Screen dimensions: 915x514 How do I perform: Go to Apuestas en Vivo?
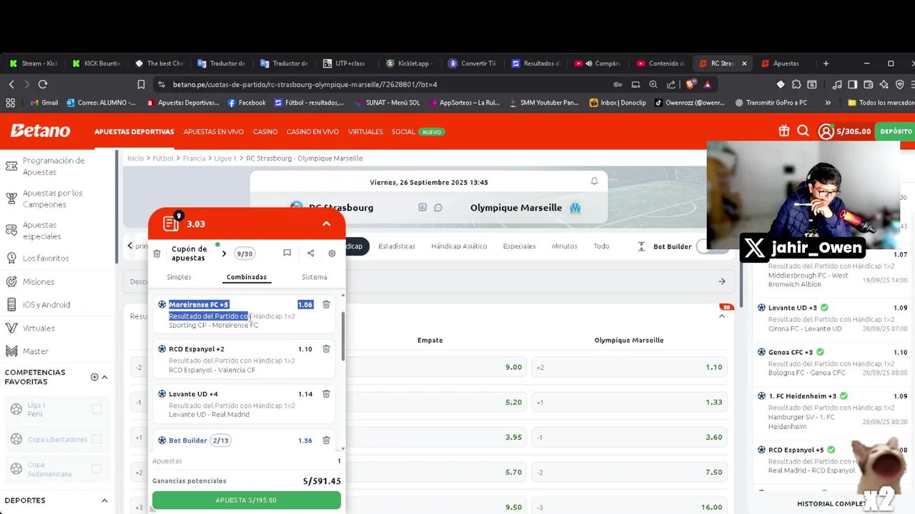pyautogui.click(x=213, y=132)
